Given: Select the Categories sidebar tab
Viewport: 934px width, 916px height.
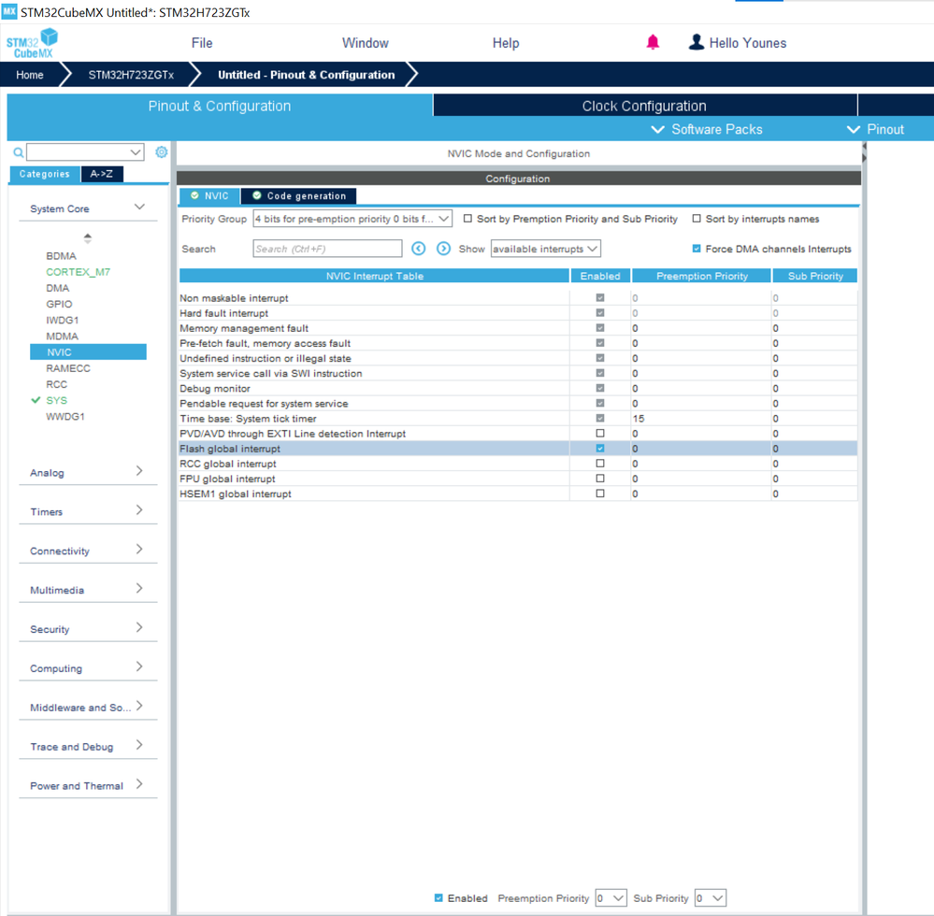Looking at the screenshot, I should (45, 174).
